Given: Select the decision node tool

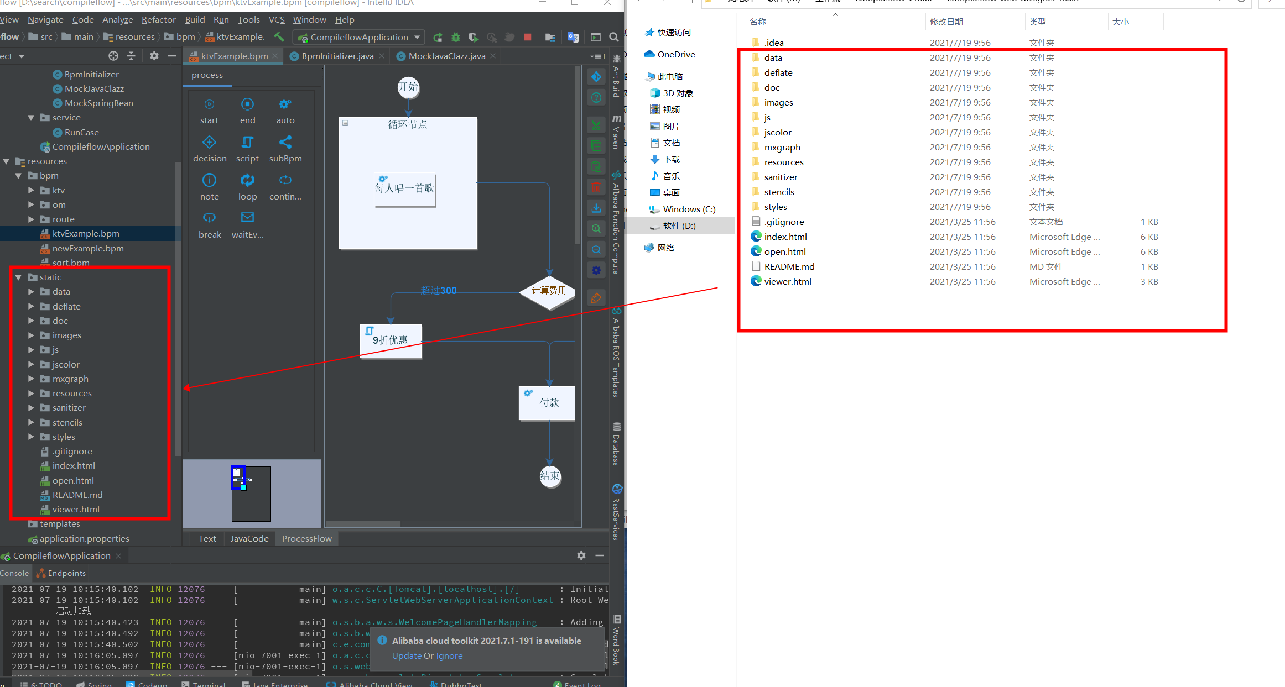Looking at the screenshot, I should (209, 148).
